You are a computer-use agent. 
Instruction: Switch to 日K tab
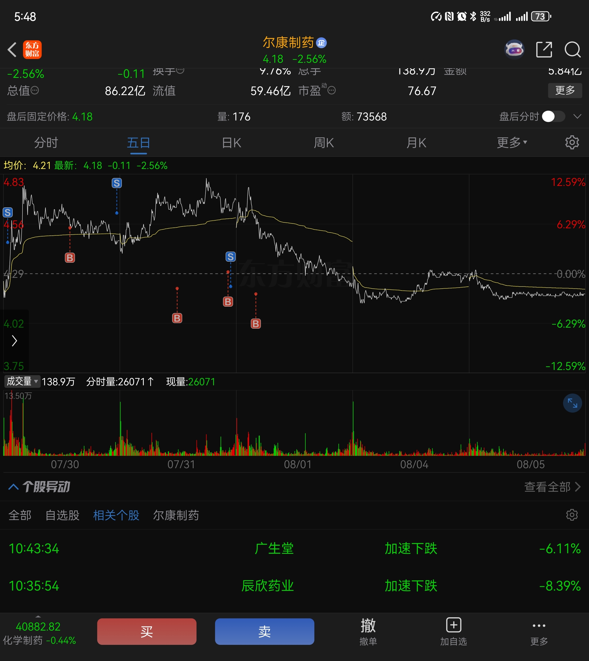tap(231, 143)
